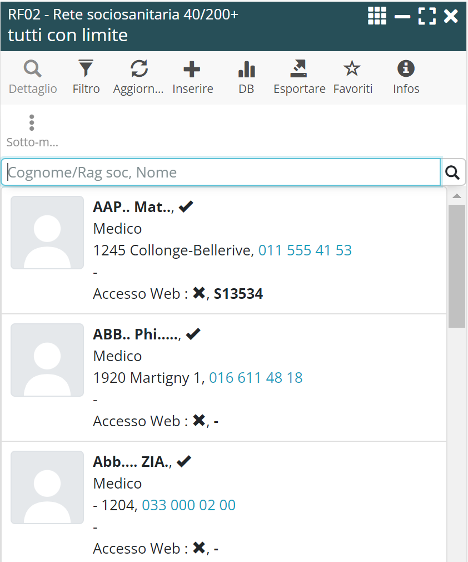The height and width of the screenshot is (562, 468).
Task: Click phone link 033 000 02 00
Action: coord(189,505)
